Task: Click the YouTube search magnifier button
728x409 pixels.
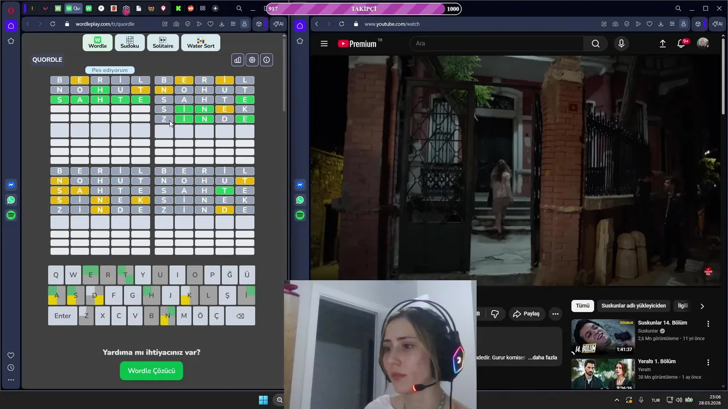Action: click(595, 44)
